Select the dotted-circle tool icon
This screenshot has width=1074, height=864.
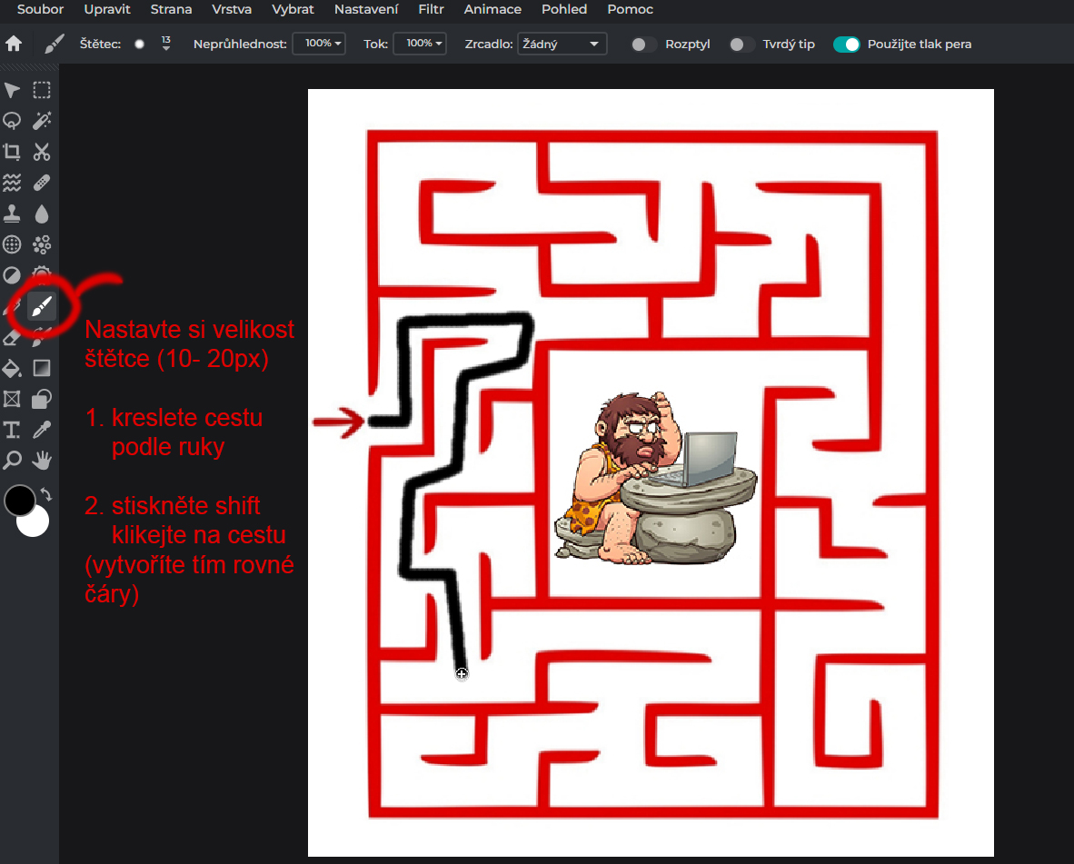coord(12,244)
